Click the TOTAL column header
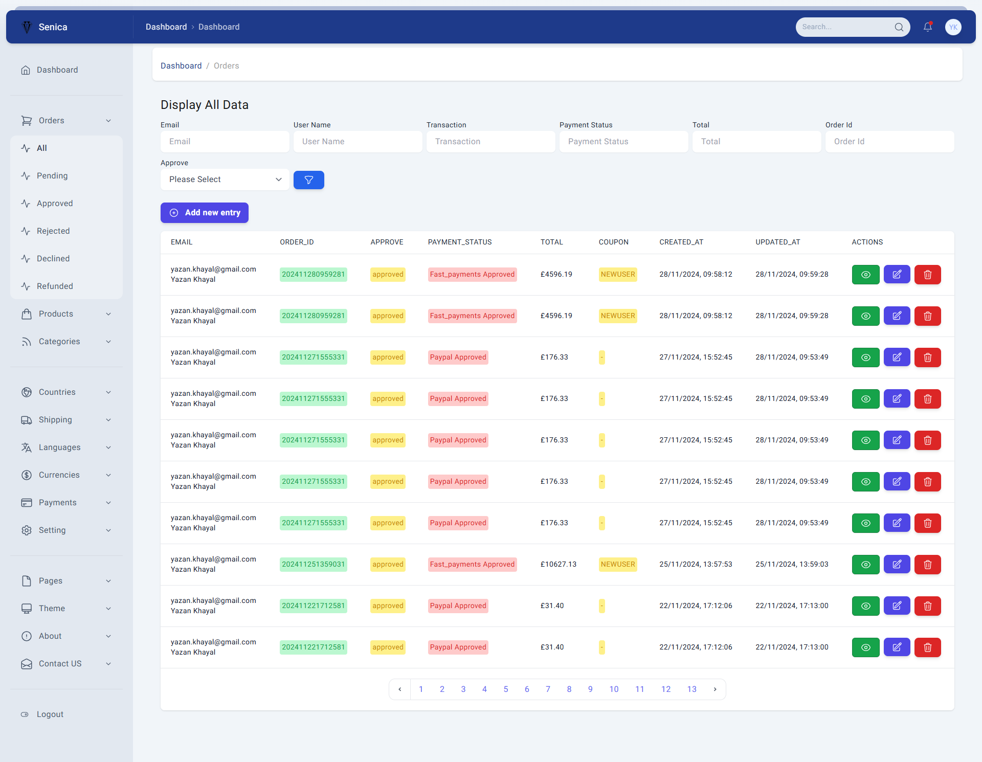This screenshot has height=762, width=982. coord(551,242)
